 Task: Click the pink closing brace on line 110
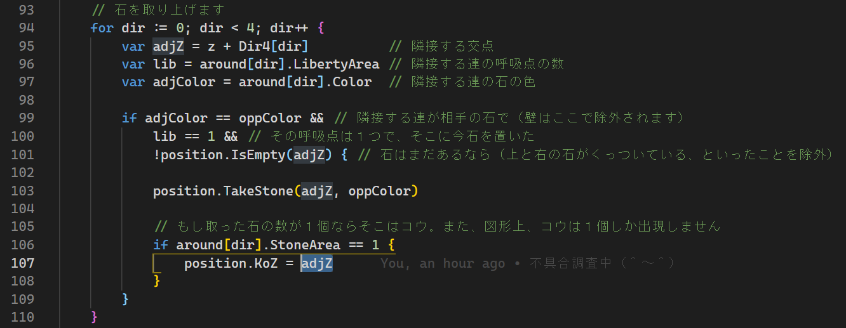tap(95, 317)
